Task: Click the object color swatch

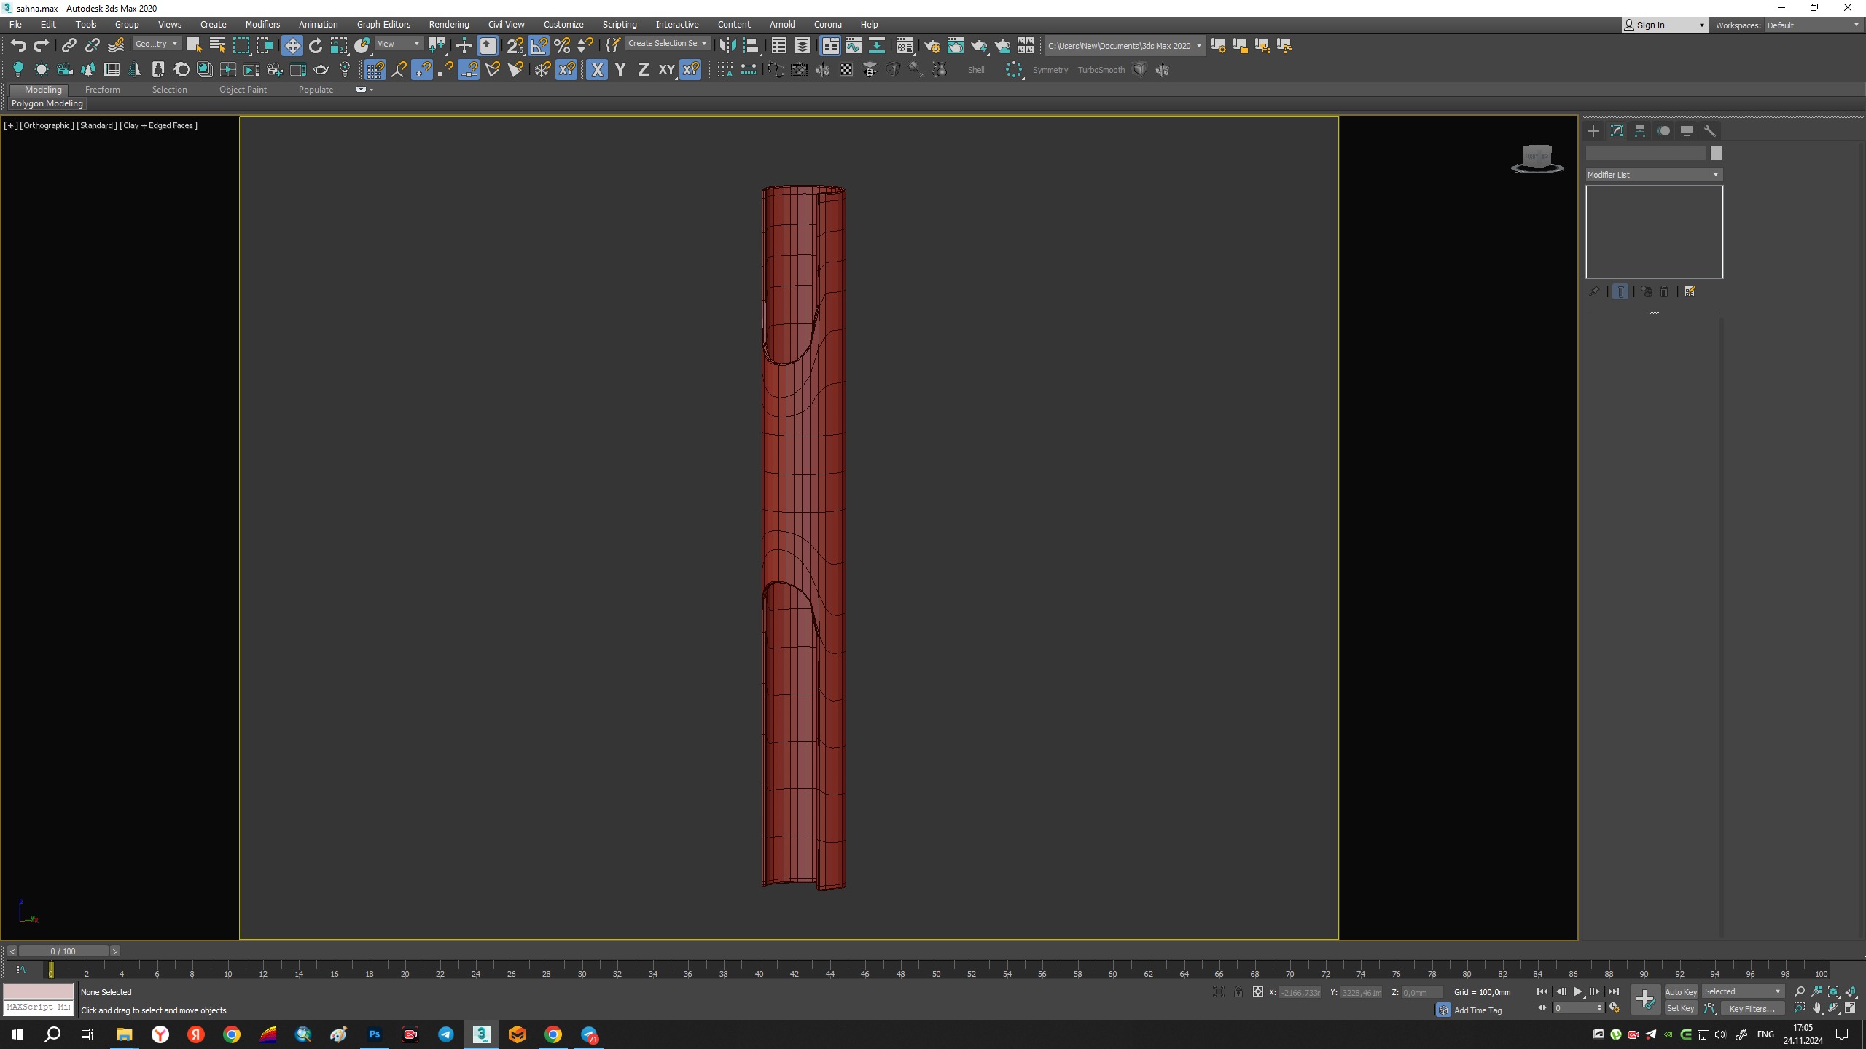Action: tap(1716, 153)
